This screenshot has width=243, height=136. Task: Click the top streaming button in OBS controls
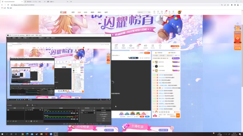(104, 110)
